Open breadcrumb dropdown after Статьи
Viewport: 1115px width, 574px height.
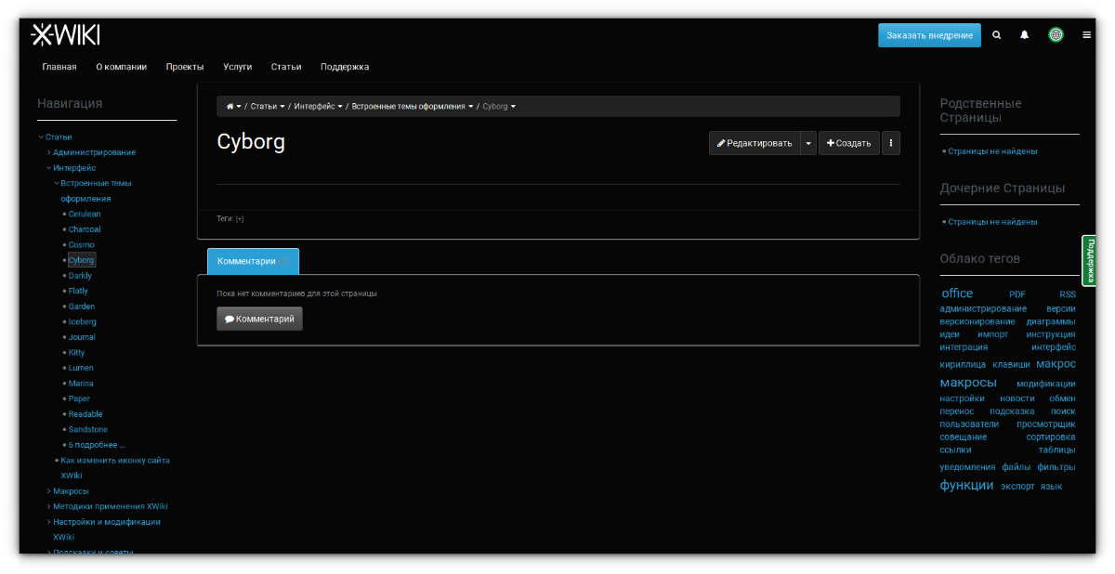(282, 107)
